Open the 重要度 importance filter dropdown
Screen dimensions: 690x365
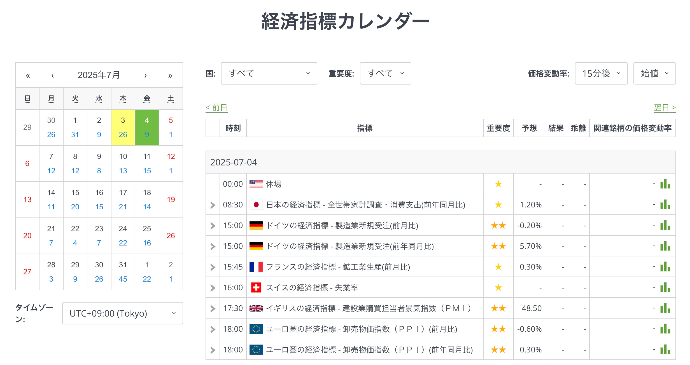click(x=385, y=73)
